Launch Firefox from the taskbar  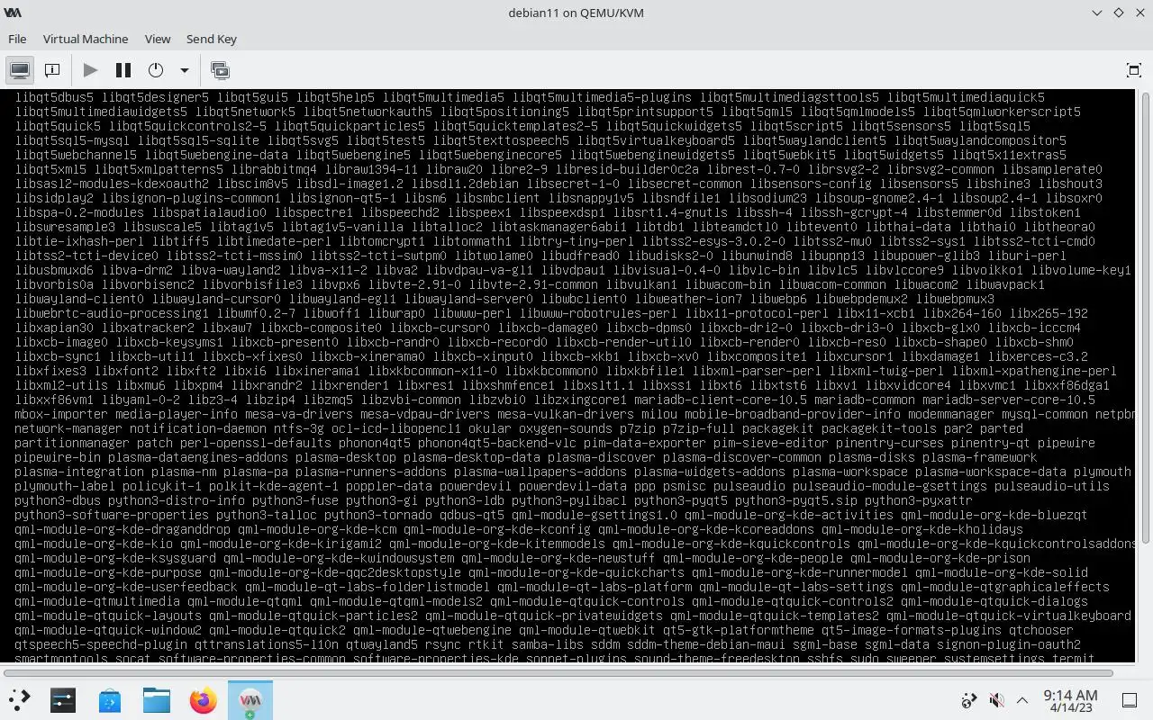(x=204, y=699)
